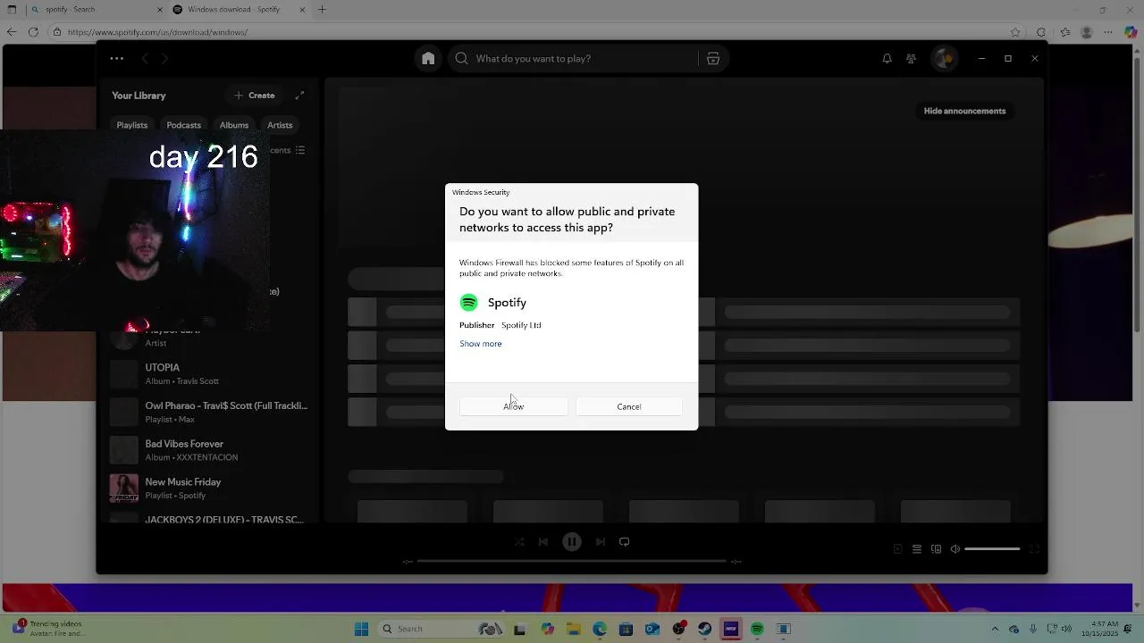1144x643 pixels.
Task: Refresh the browser page
Action: point(33,32)
